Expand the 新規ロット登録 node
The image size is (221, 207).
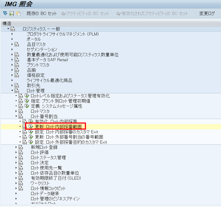click(x=16, y=147)
